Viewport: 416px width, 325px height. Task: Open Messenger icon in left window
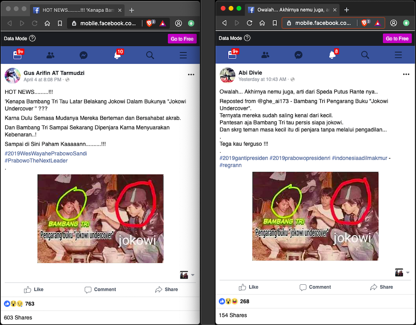[83, 55]
